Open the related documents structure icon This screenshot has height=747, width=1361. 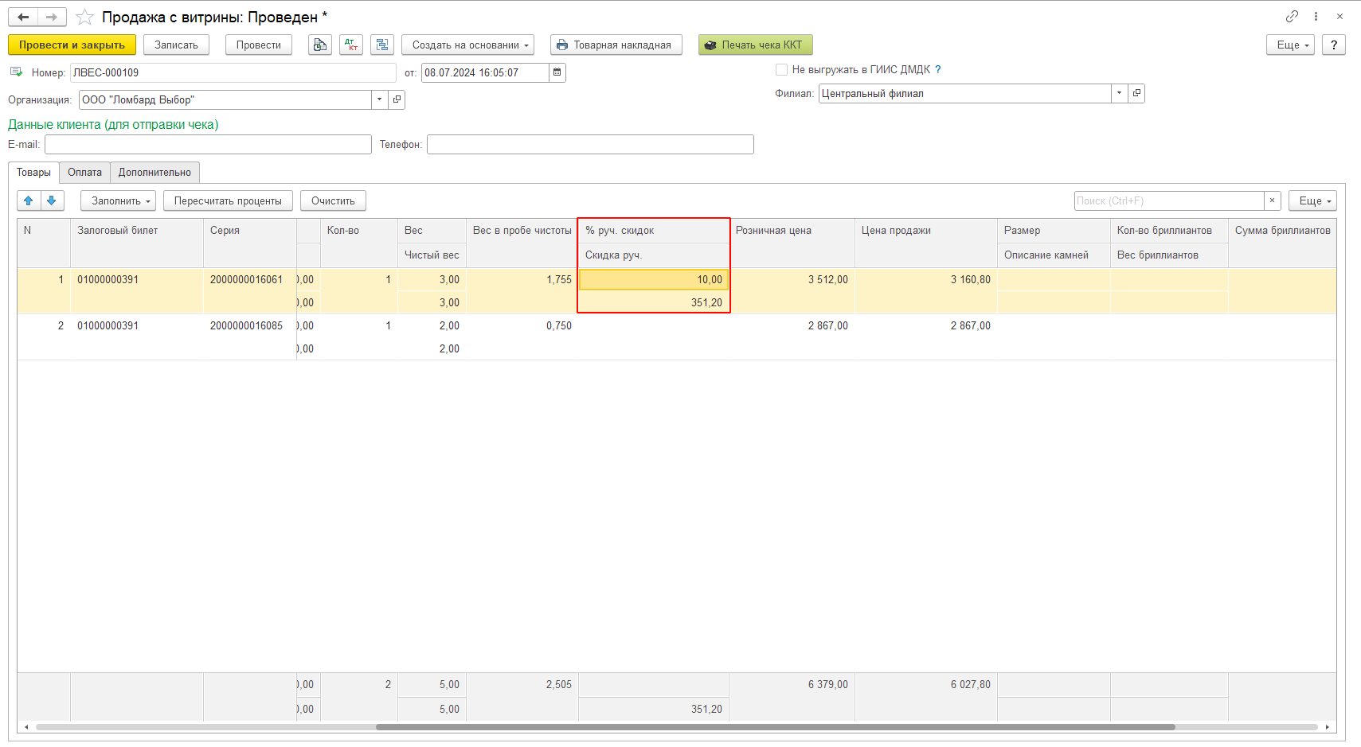pyautogui.click(x=382, y=45)
